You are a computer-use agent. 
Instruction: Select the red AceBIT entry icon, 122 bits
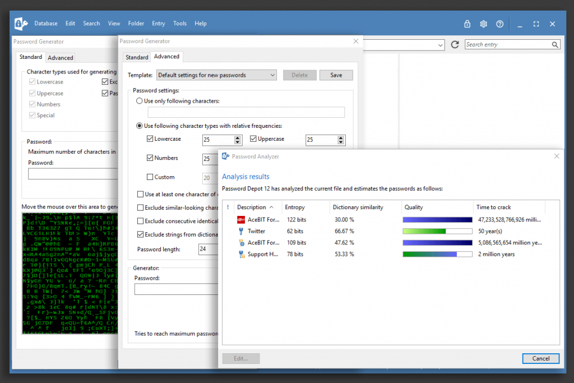[x=241, y=220]
